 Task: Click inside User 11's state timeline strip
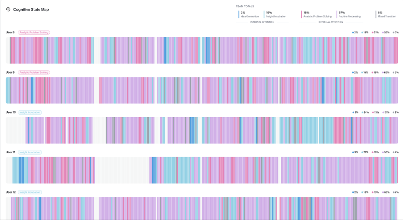pos(202,170)
